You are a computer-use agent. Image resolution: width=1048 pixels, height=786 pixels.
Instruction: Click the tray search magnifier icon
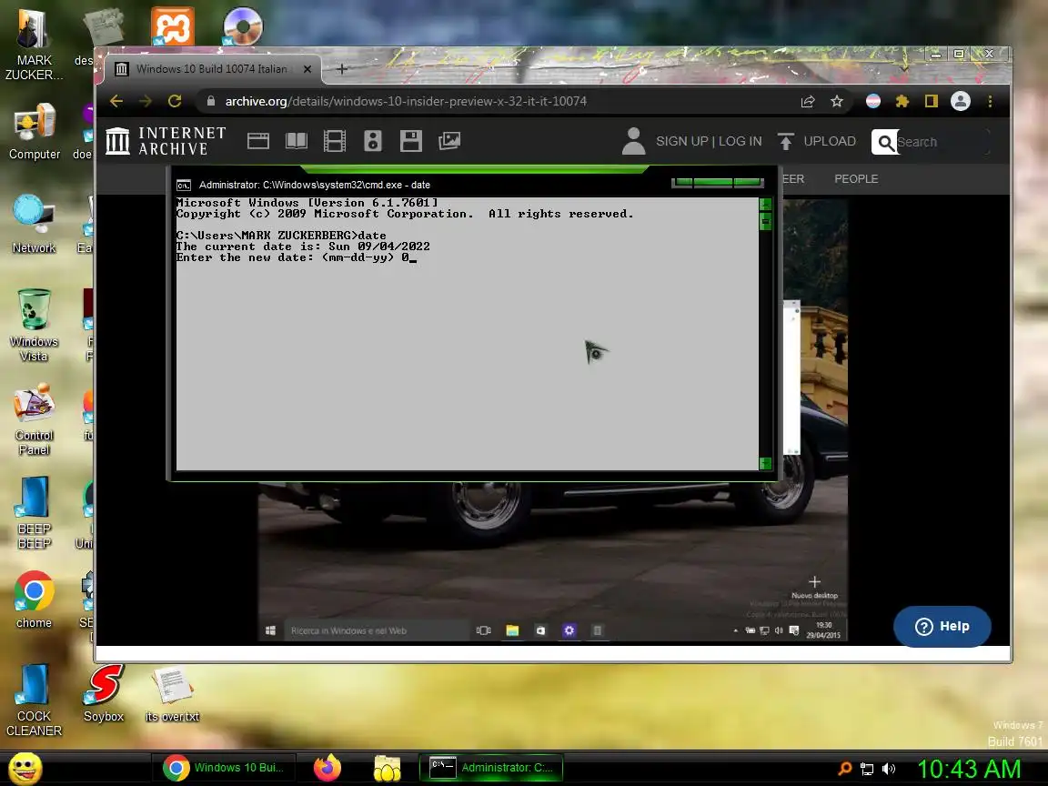[845, 769]
